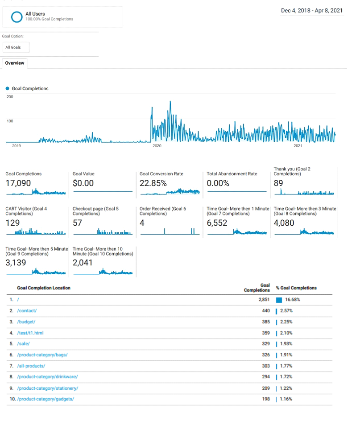Image resolution: width=356 pixels, height=421 pixels.
Task: Click the Goal Completions column header in table
Action: coord(257,288)
